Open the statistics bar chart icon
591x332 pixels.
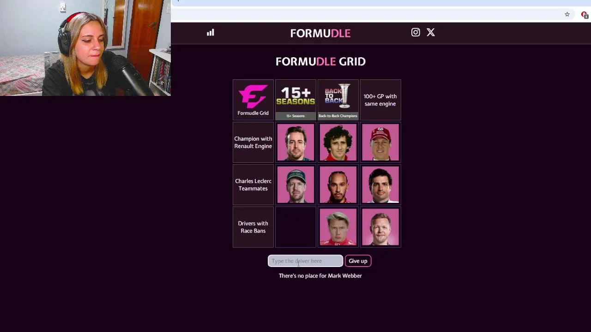[211, 32]
